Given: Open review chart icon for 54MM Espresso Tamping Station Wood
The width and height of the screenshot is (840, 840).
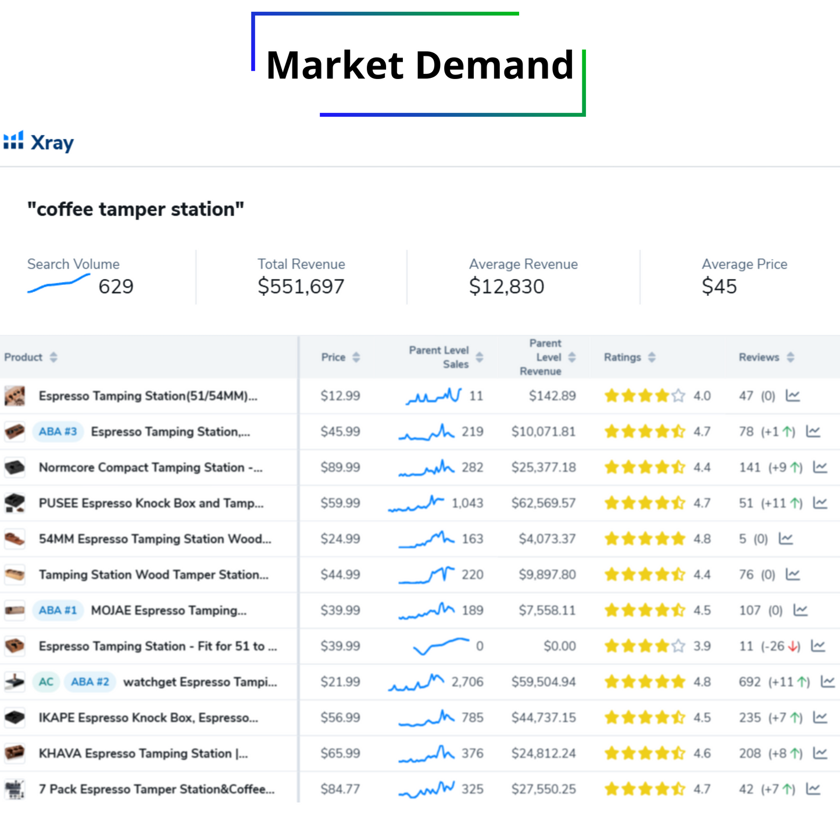Looking at the screenshot, I should tap(785, 539).
